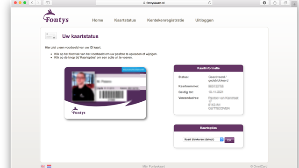
Task: Toggle the Safari sidebar button
Action: tap(48, 3)
